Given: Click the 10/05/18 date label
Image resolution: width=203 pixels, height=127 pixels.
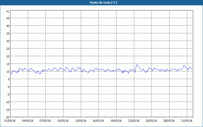Looking at the screenshot, I should [x=63, y=120].
